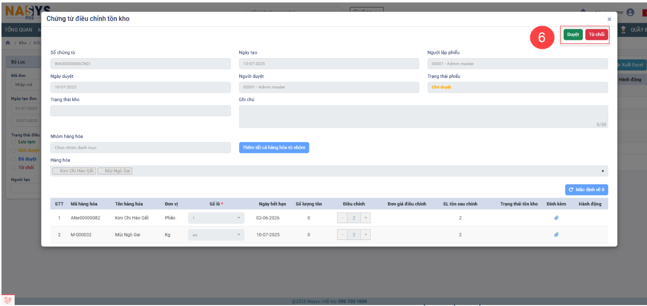Click into the Ghi chú text area
This screenshot has height=306, width=647.
423,116
